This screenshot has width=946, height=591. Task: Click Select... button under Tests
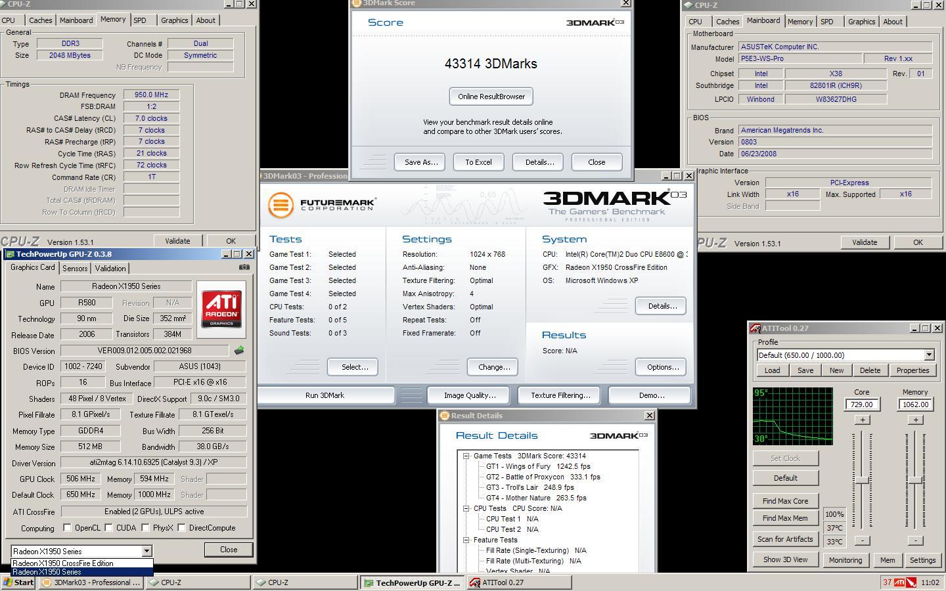[355, 367]
